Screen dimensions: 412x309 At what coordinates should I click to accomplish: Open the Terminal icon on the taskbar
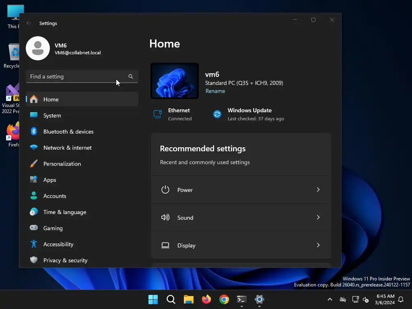pyautogui.click(x=242, y=299)
